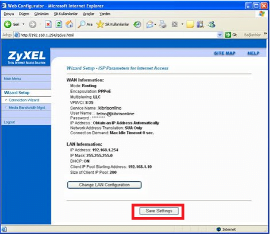Click the green Go (Git) arrow icon
The height and width of the screenshot is (234, 270).
tap(227, 35)
